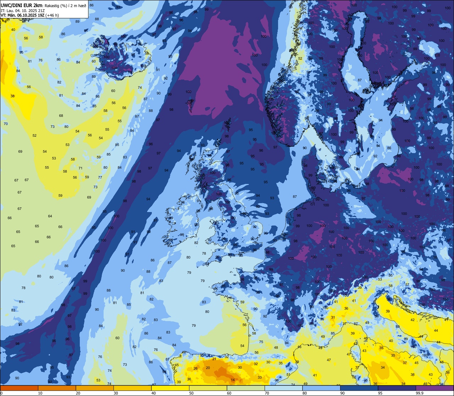Click the "(+46 h)" forecast offset text
Screen dimensions: 454x396
(52, 15)
